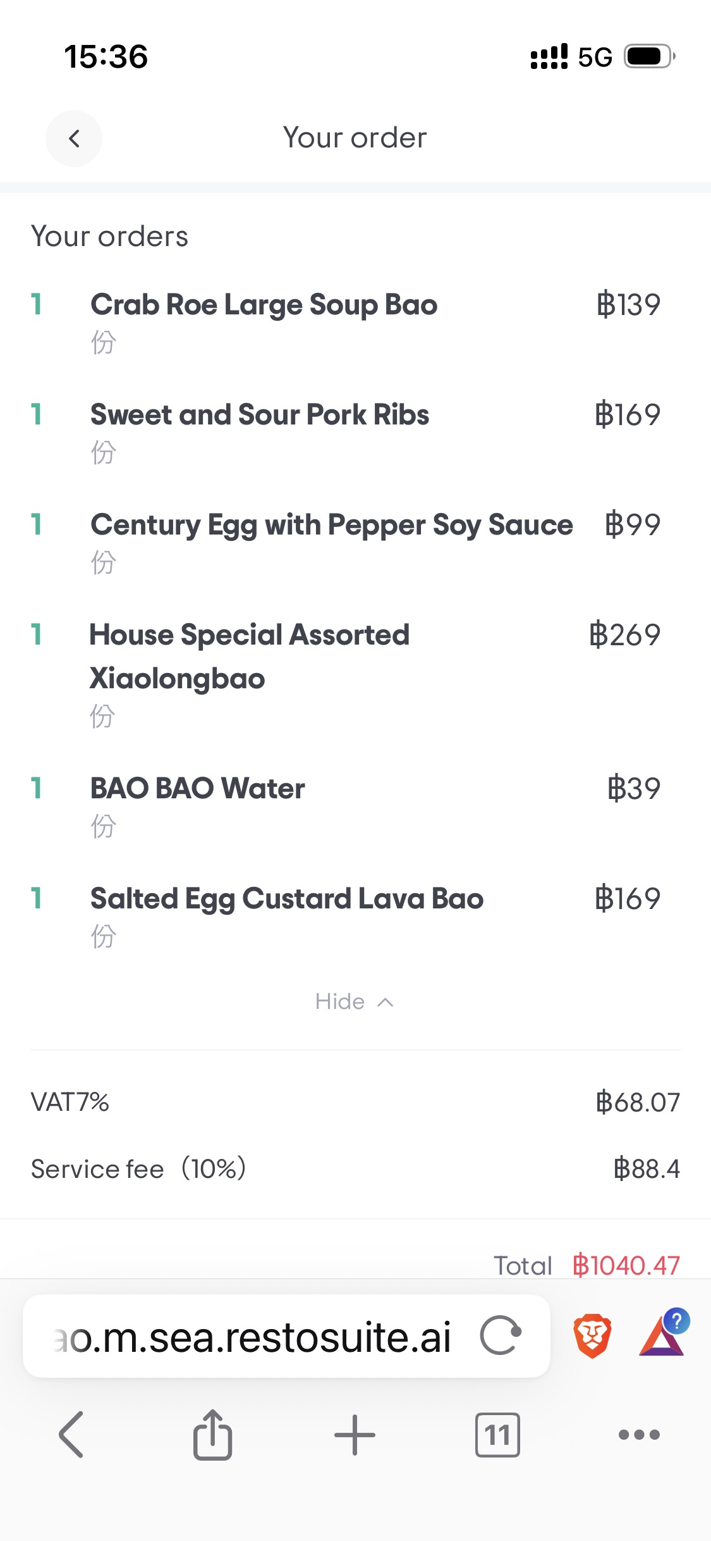Go back using browser back chevron

pyautogui.click(x=71, y=1435)
